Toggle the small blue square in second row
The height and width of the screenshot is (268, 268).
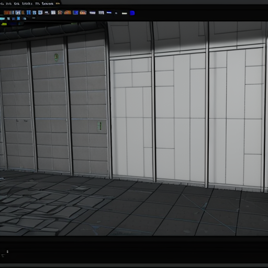18,18
